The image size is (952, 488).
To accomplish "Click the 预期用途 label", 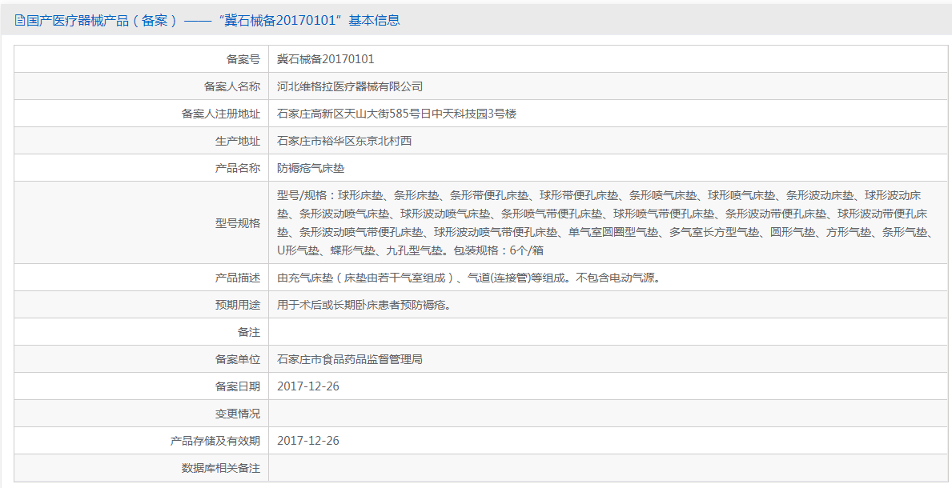I will (x=237, y=305).
